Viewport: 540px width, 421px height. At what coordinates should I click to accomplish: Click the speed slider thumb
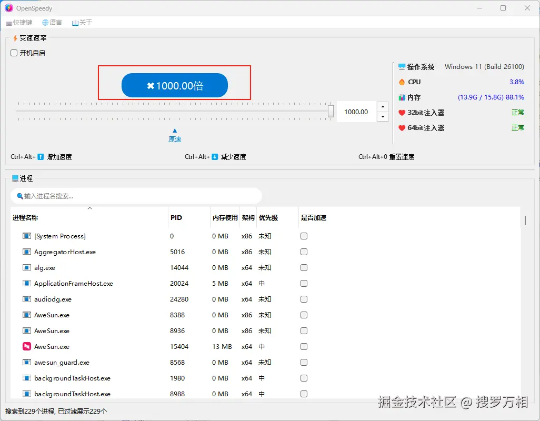coord(331,111)
